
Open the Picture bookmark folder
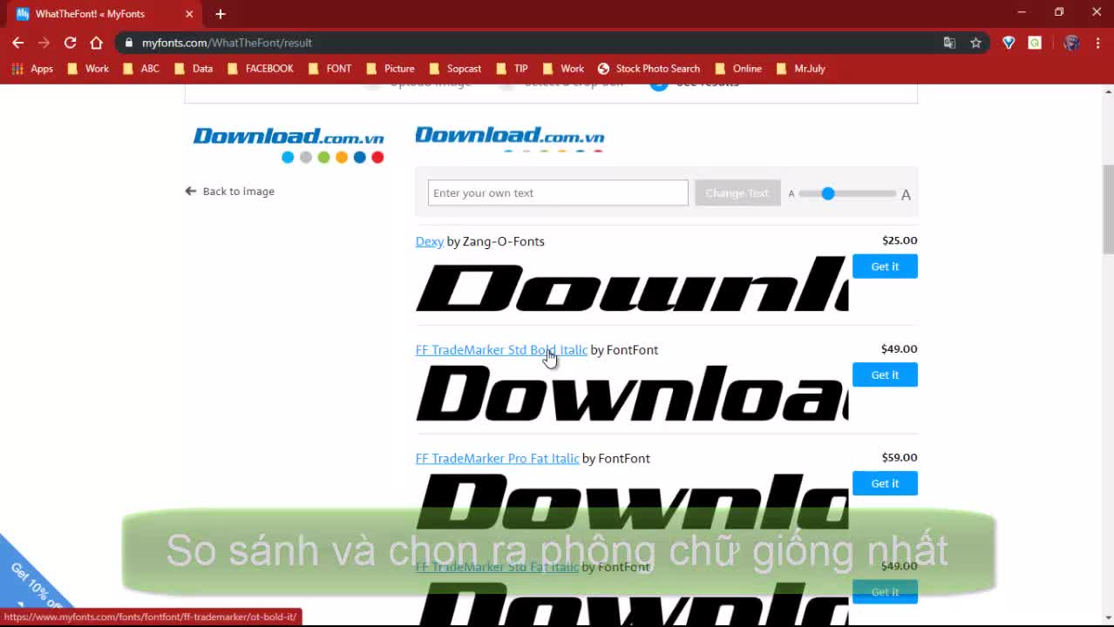pyautogui.click(x=391, y=69)
